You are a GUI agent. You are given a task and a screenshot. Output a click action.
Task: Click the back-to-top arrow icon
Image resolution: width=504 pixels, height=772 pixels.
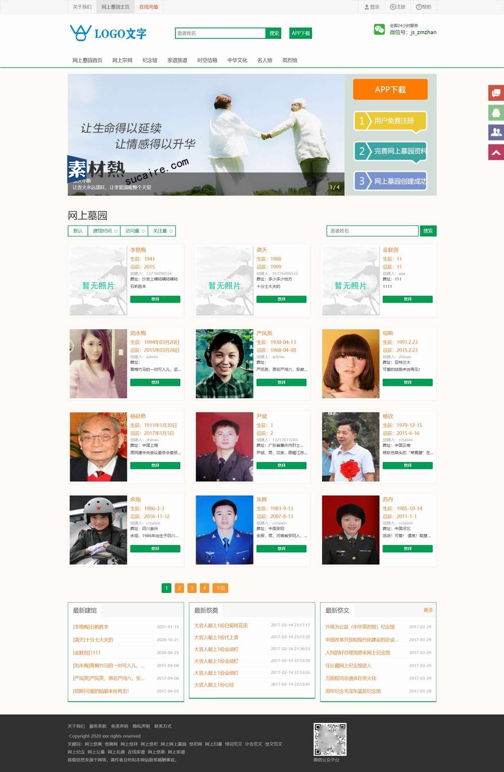click(x=496, y=152)
